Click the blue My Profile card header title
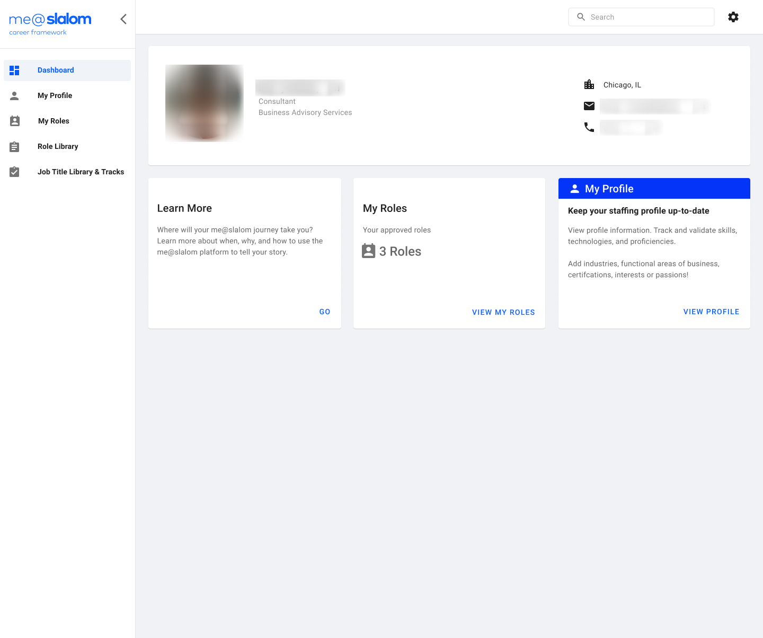Viewport: 763px width, 638px height. pyautogui.click(x=609, y=189)
